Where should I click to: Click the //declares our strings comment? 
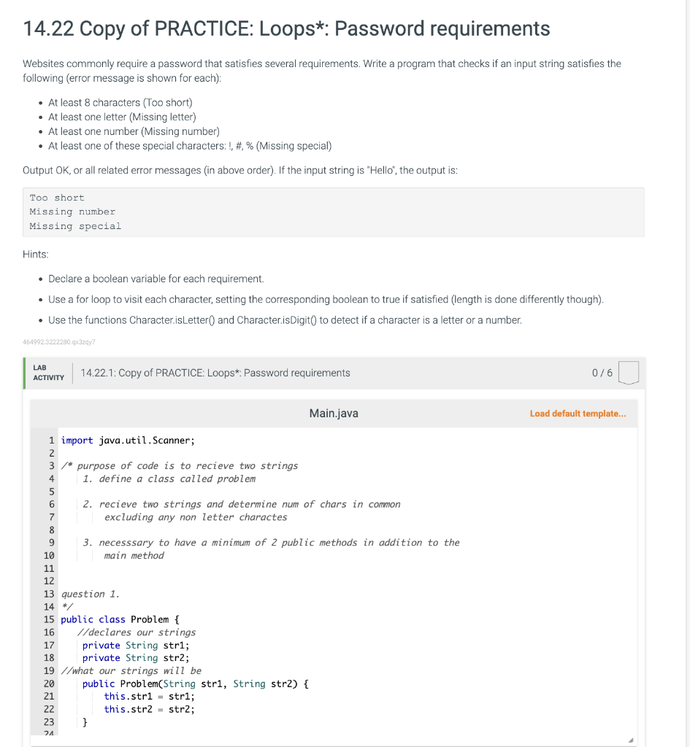tap(124, 632)
